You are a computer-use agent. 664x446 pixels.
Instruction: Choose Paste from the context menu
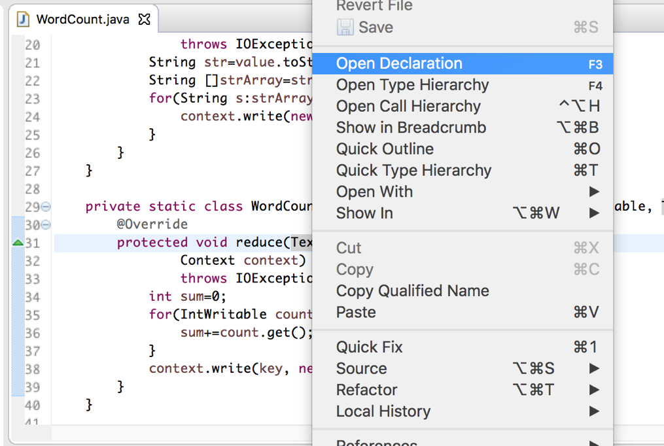coord(463,313)
